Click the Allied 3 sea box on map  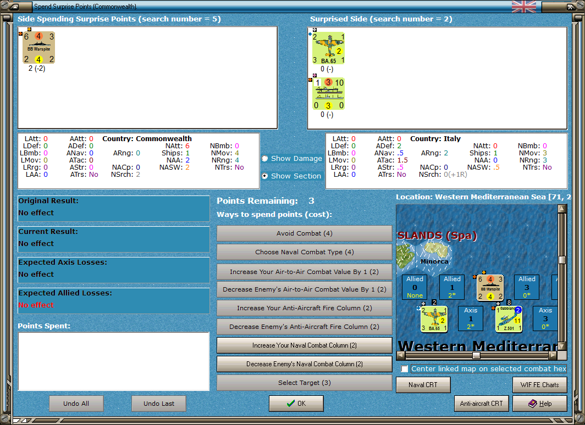[526, 287]
